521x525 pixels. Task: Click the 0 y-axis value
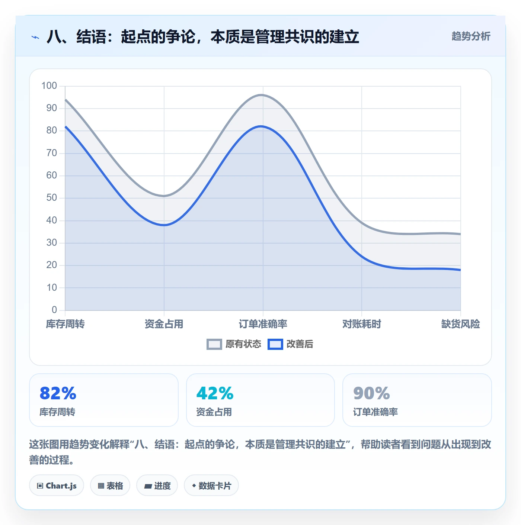click(54, 310)
